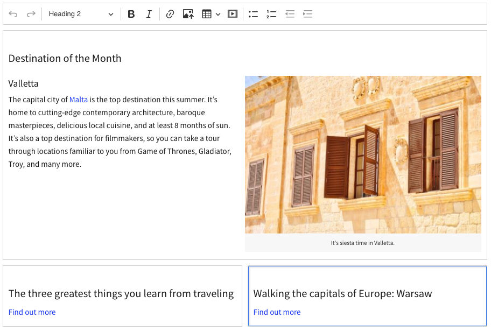Expand the table dropdown arrow

tap(218, 14)
